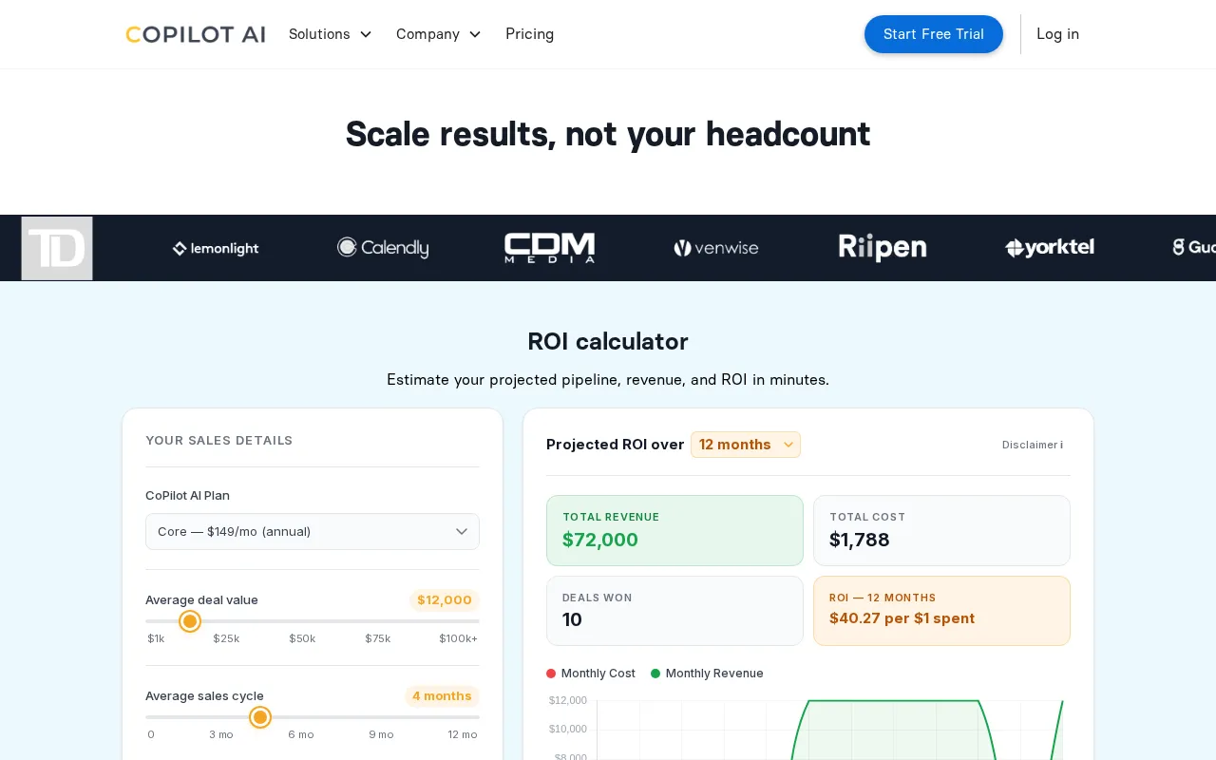Click the 6 mo label on sales cycle scale
The height and width of the screenshot is (760, 1216).
pos(301,734)
